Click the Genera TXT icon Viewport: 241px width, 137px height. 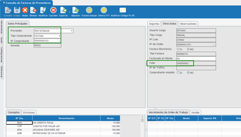(104, 10)
